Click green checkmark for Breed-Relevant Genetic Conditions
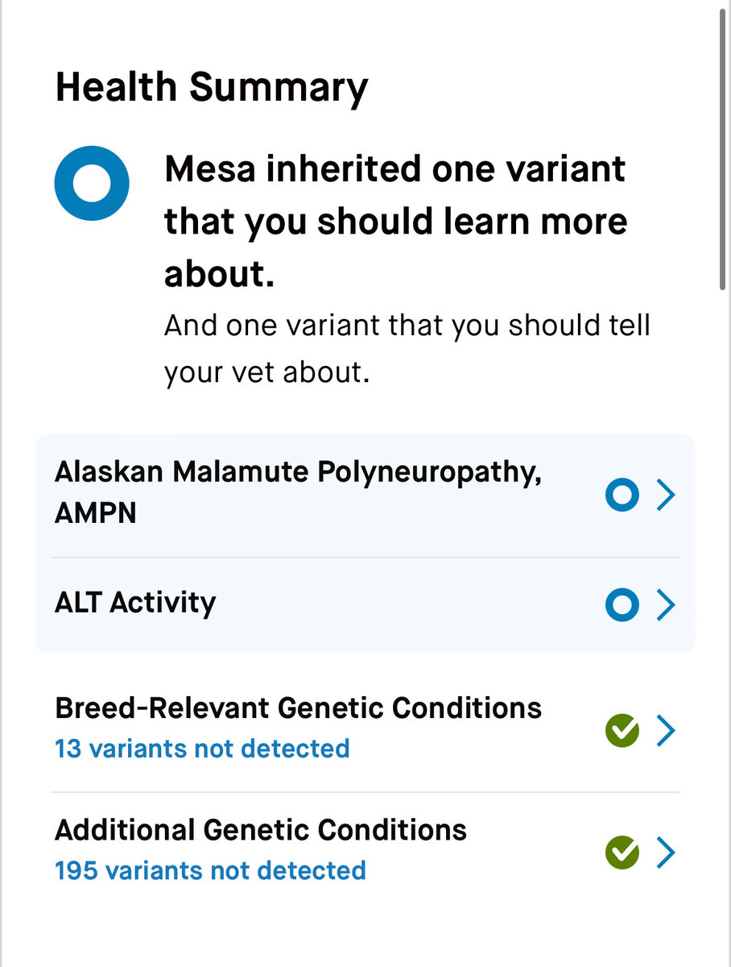The width and height of the screenshot is (731, 967). pos(622,731)
